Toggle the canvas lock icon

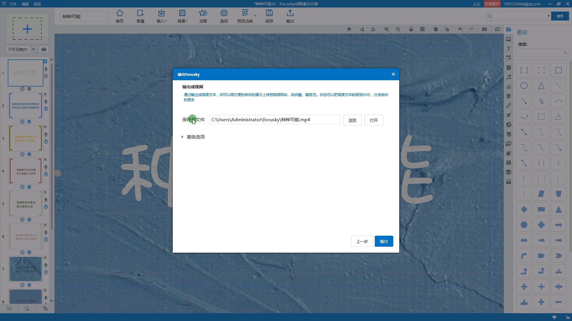pos(411,29)
